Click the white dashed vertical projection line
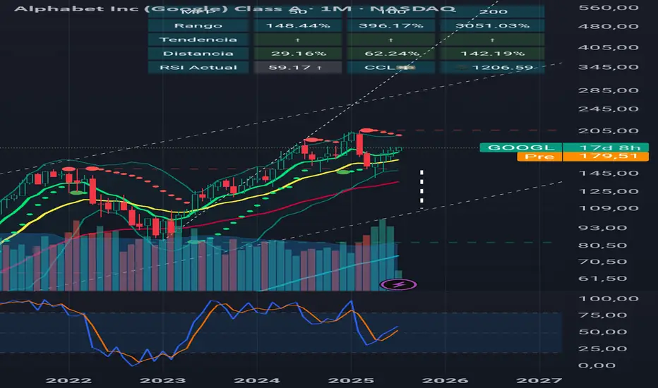The width and height of the screenshot is (658, 388). (421, 189)
